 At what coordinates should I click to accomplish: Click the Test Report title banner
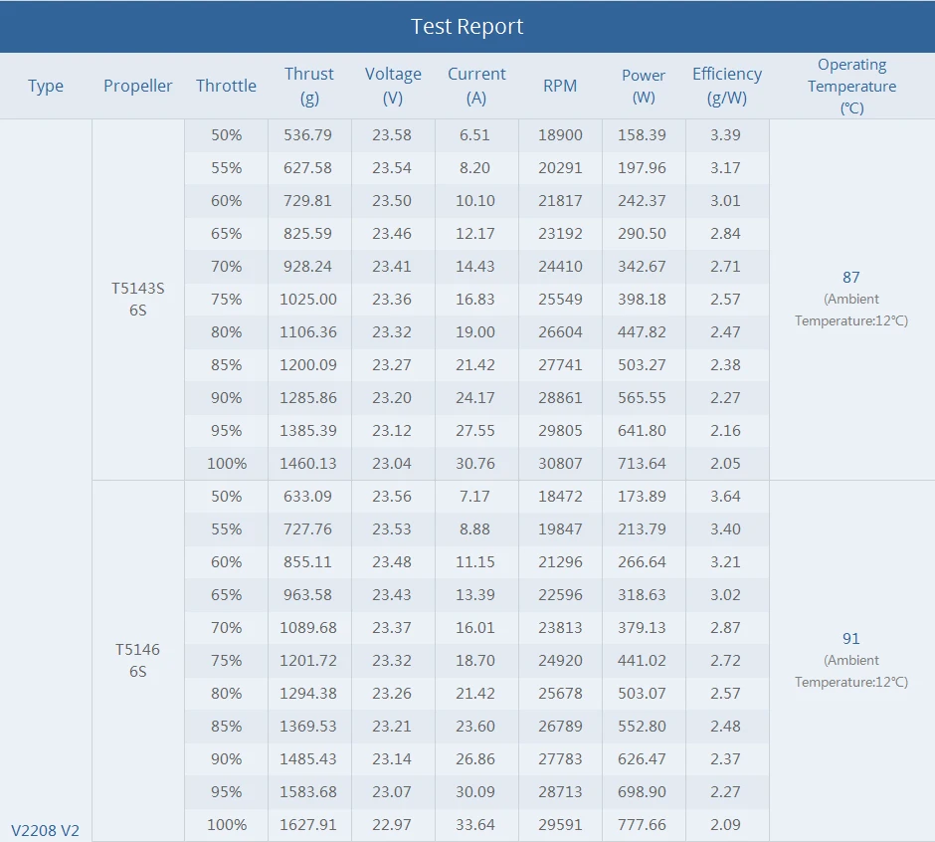(467, 27)
